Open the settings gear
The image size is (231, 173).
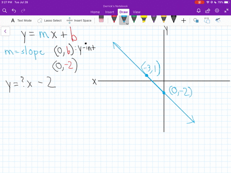[217, 11]
